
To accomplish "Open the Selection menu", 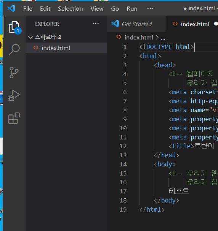I will (71, 8).
